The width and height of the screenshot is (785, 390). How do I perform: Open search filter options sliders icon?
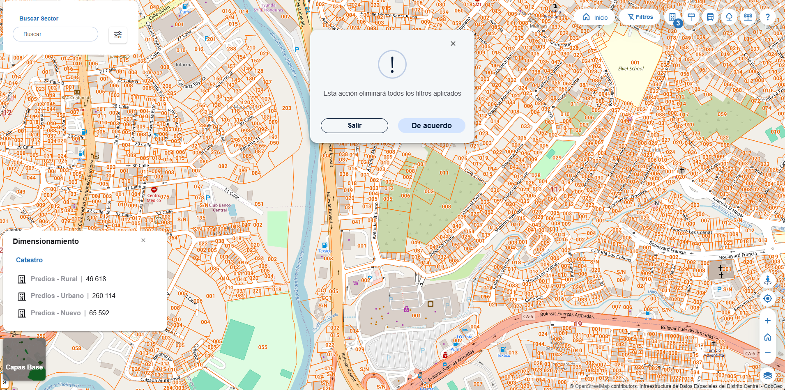(x=118, y=35)
